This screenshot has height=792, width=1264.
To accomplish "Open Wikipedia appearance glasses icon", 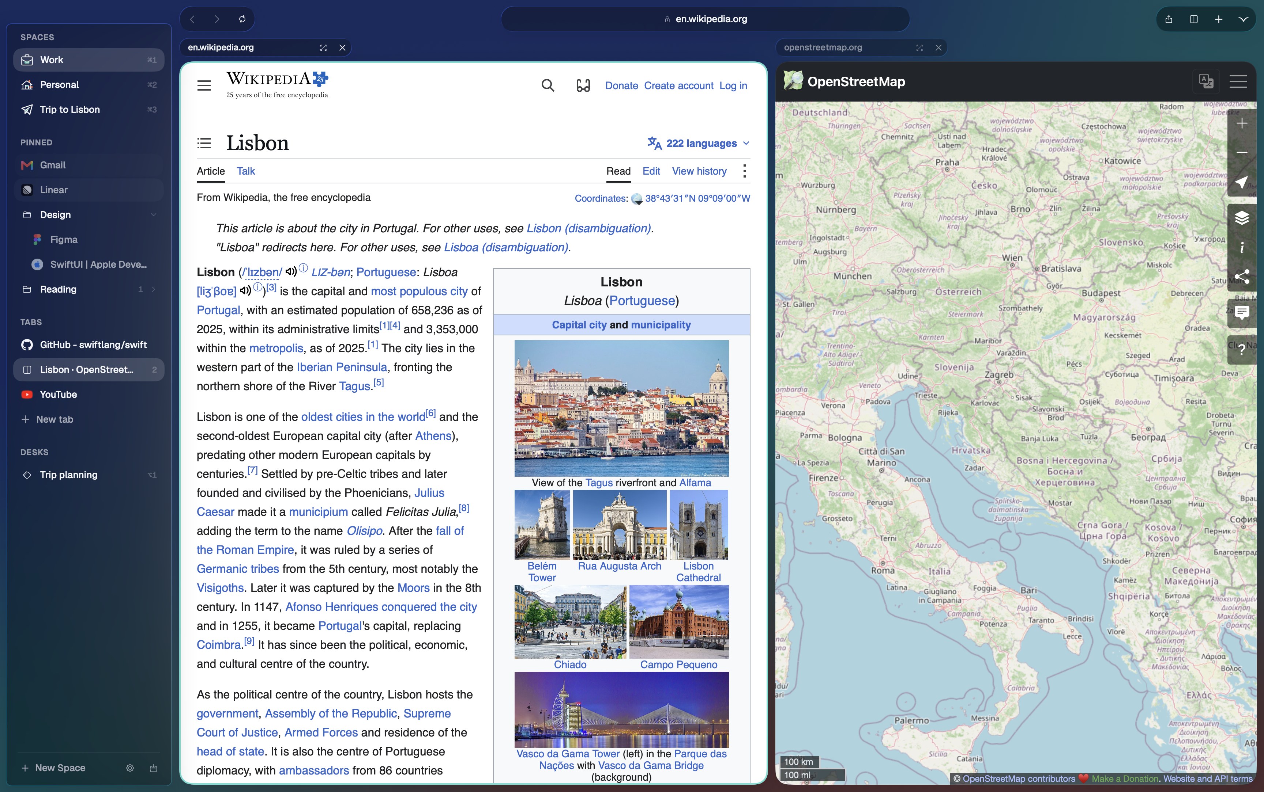I will pyautogui.click(x=583, y=85).
